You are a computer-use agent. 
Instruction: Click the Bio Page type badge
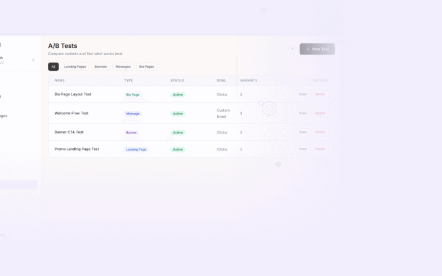coord(133,95)
